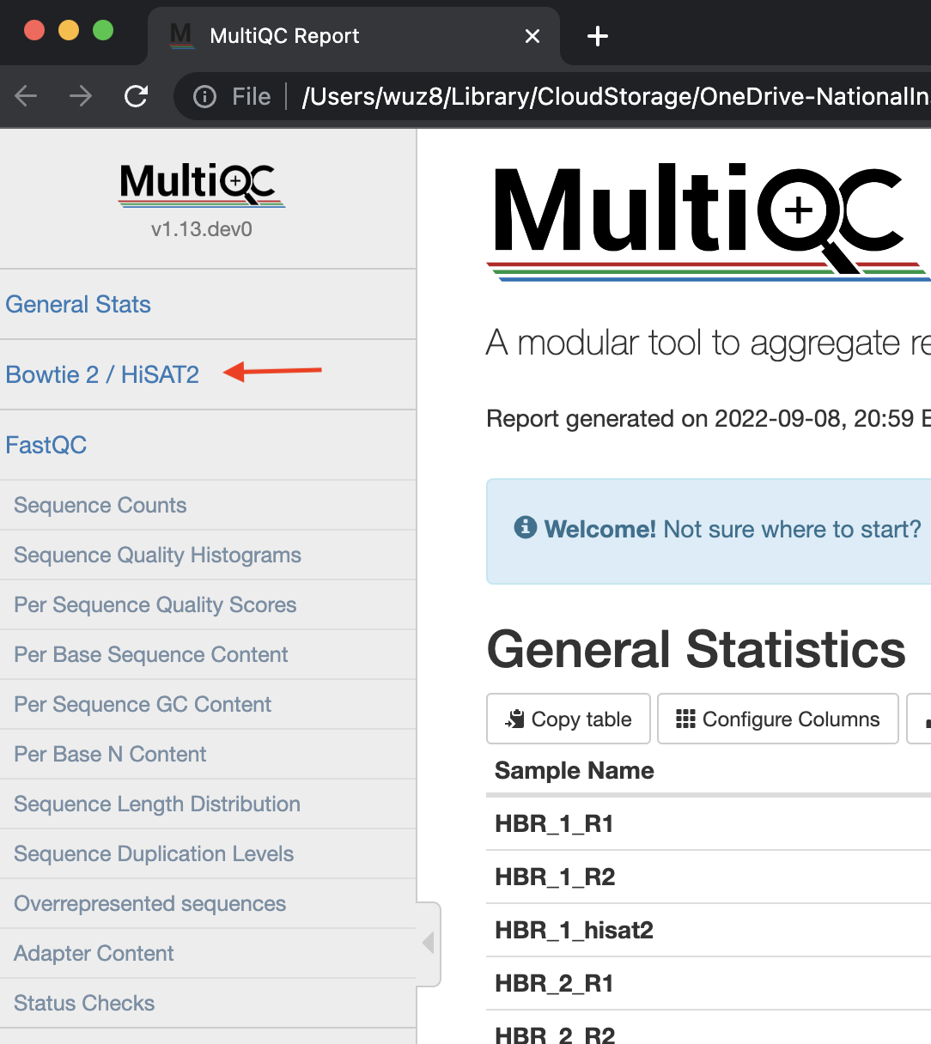Click the MultiQC logo in sidebar
Image resolution: width=931 pixels, height=1044 pixels.
click(202, 185)
